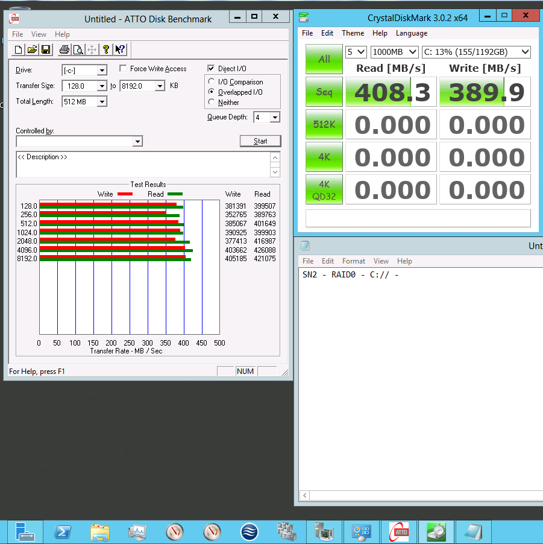Switch to Notepad via its taskbar icon
The width and height of the screenshot is (543, 544).
pyautogui.click(x=473, y=531)
